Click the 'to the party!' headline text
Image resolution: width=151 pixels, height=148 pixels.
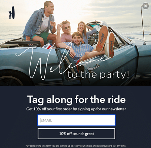[98, 75]
